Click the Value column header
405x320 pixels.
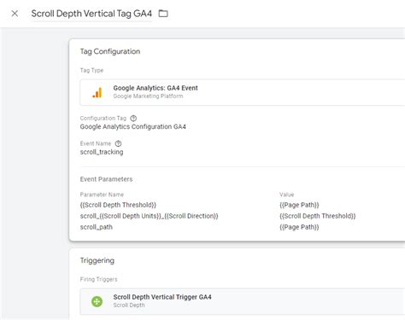(286, 195)
